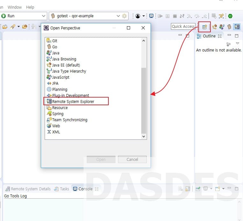Click the perspective list scroll-up arrow
The height and width of the screenshot is (221, 243).
point(144,41)
